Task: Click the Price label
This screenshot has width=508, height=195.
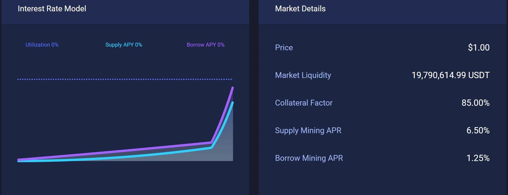Action: 284,48
